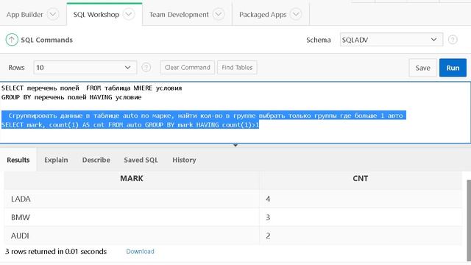Open the Schema SQLADV select list
The image size is (471, 265).
(x=391, y=40)
